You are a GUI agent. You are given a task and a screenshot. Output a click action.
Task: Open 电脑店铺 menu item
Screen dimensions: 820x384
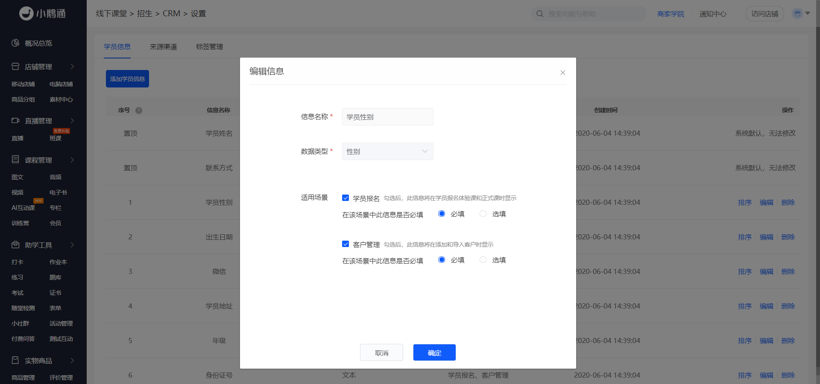(x=61, y=84)
